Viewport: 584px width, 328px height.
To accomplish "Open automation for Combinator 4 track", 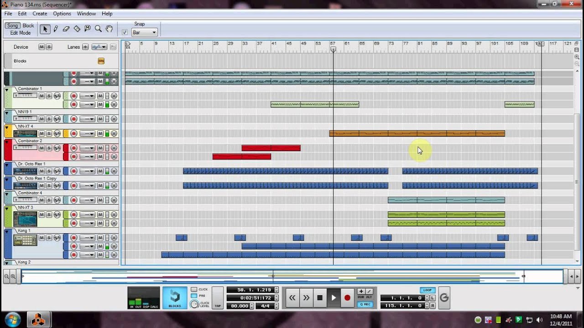I will tap(57, 200).
